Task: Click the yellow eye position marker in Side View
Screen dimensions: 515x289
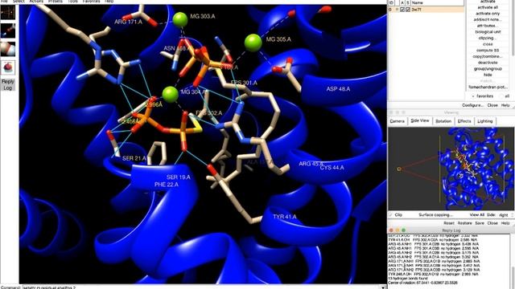Action: tap(399, 169)
